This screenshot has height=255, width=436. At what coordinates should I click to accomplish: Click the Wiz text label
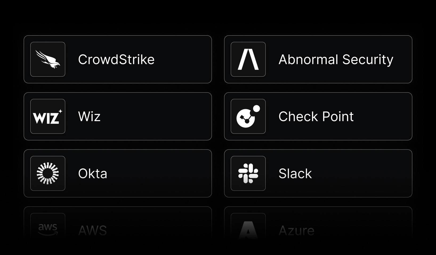89,117
